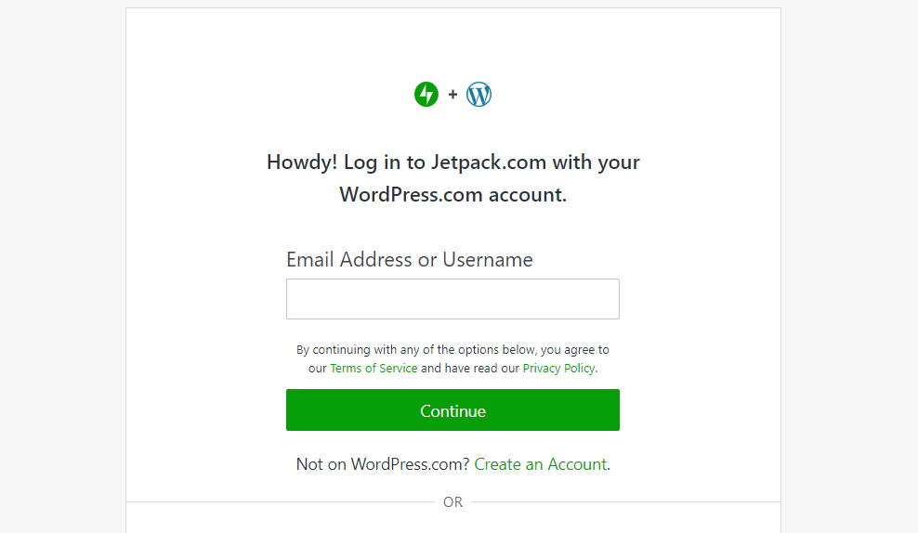The image size is (918, 533).
Task: Click the blue WordPress logo
Action: point(479,94)
